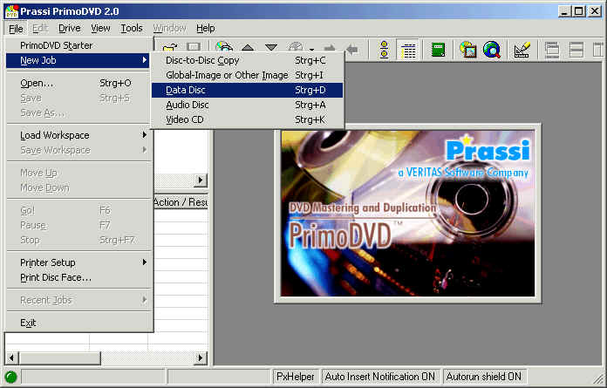The image size is (607, 388).
Task: Click the toolbar dropdown arrow beside grey disc
Action: [311, 50]
